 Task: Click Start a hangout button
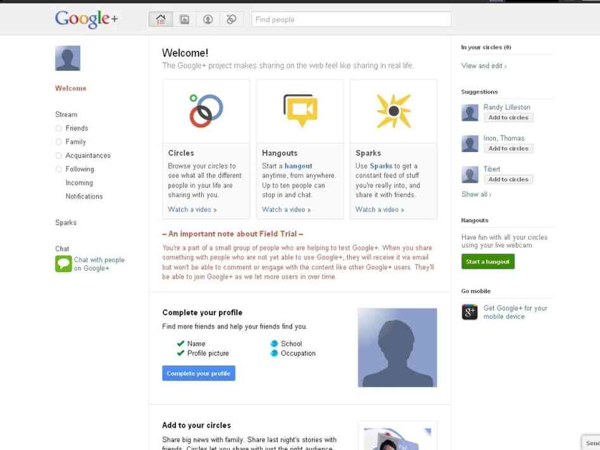pyautogui.click(x=488, y=262)
